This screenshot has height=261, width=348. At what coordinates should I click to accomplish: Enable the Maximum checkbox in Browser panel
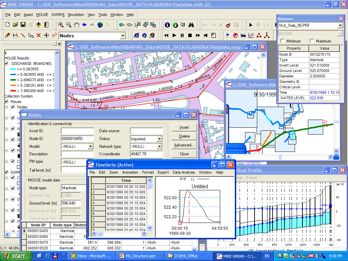[312, 41]
